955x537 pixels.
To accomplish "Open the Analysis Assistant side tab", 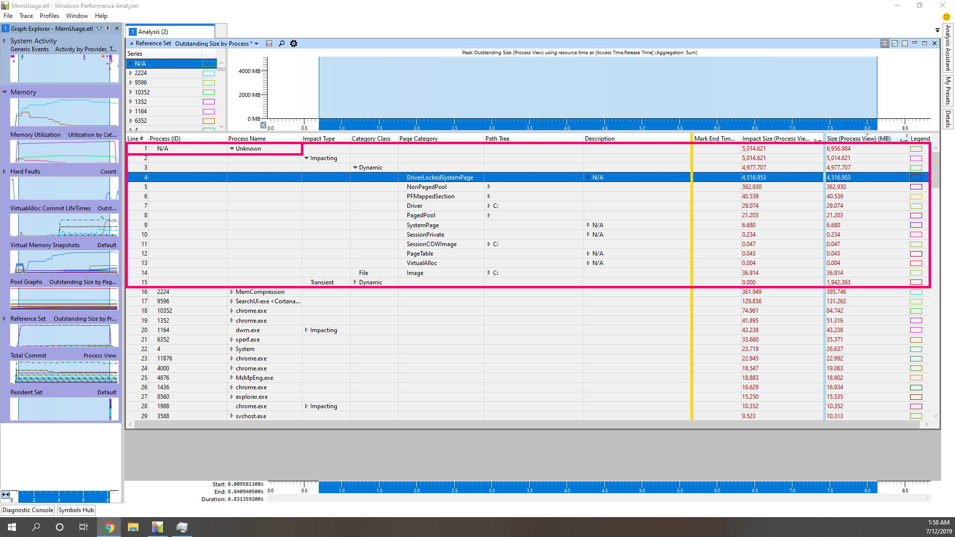I will pyautogui.click(x=948, y=48).
